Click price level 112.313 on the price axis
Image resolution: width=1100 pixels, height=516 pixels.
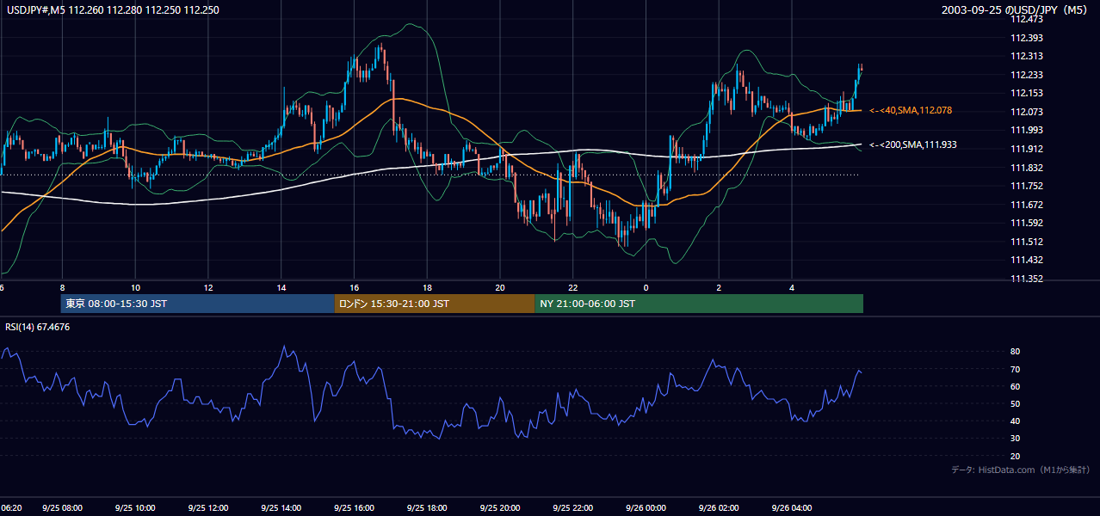(1027, 56)
